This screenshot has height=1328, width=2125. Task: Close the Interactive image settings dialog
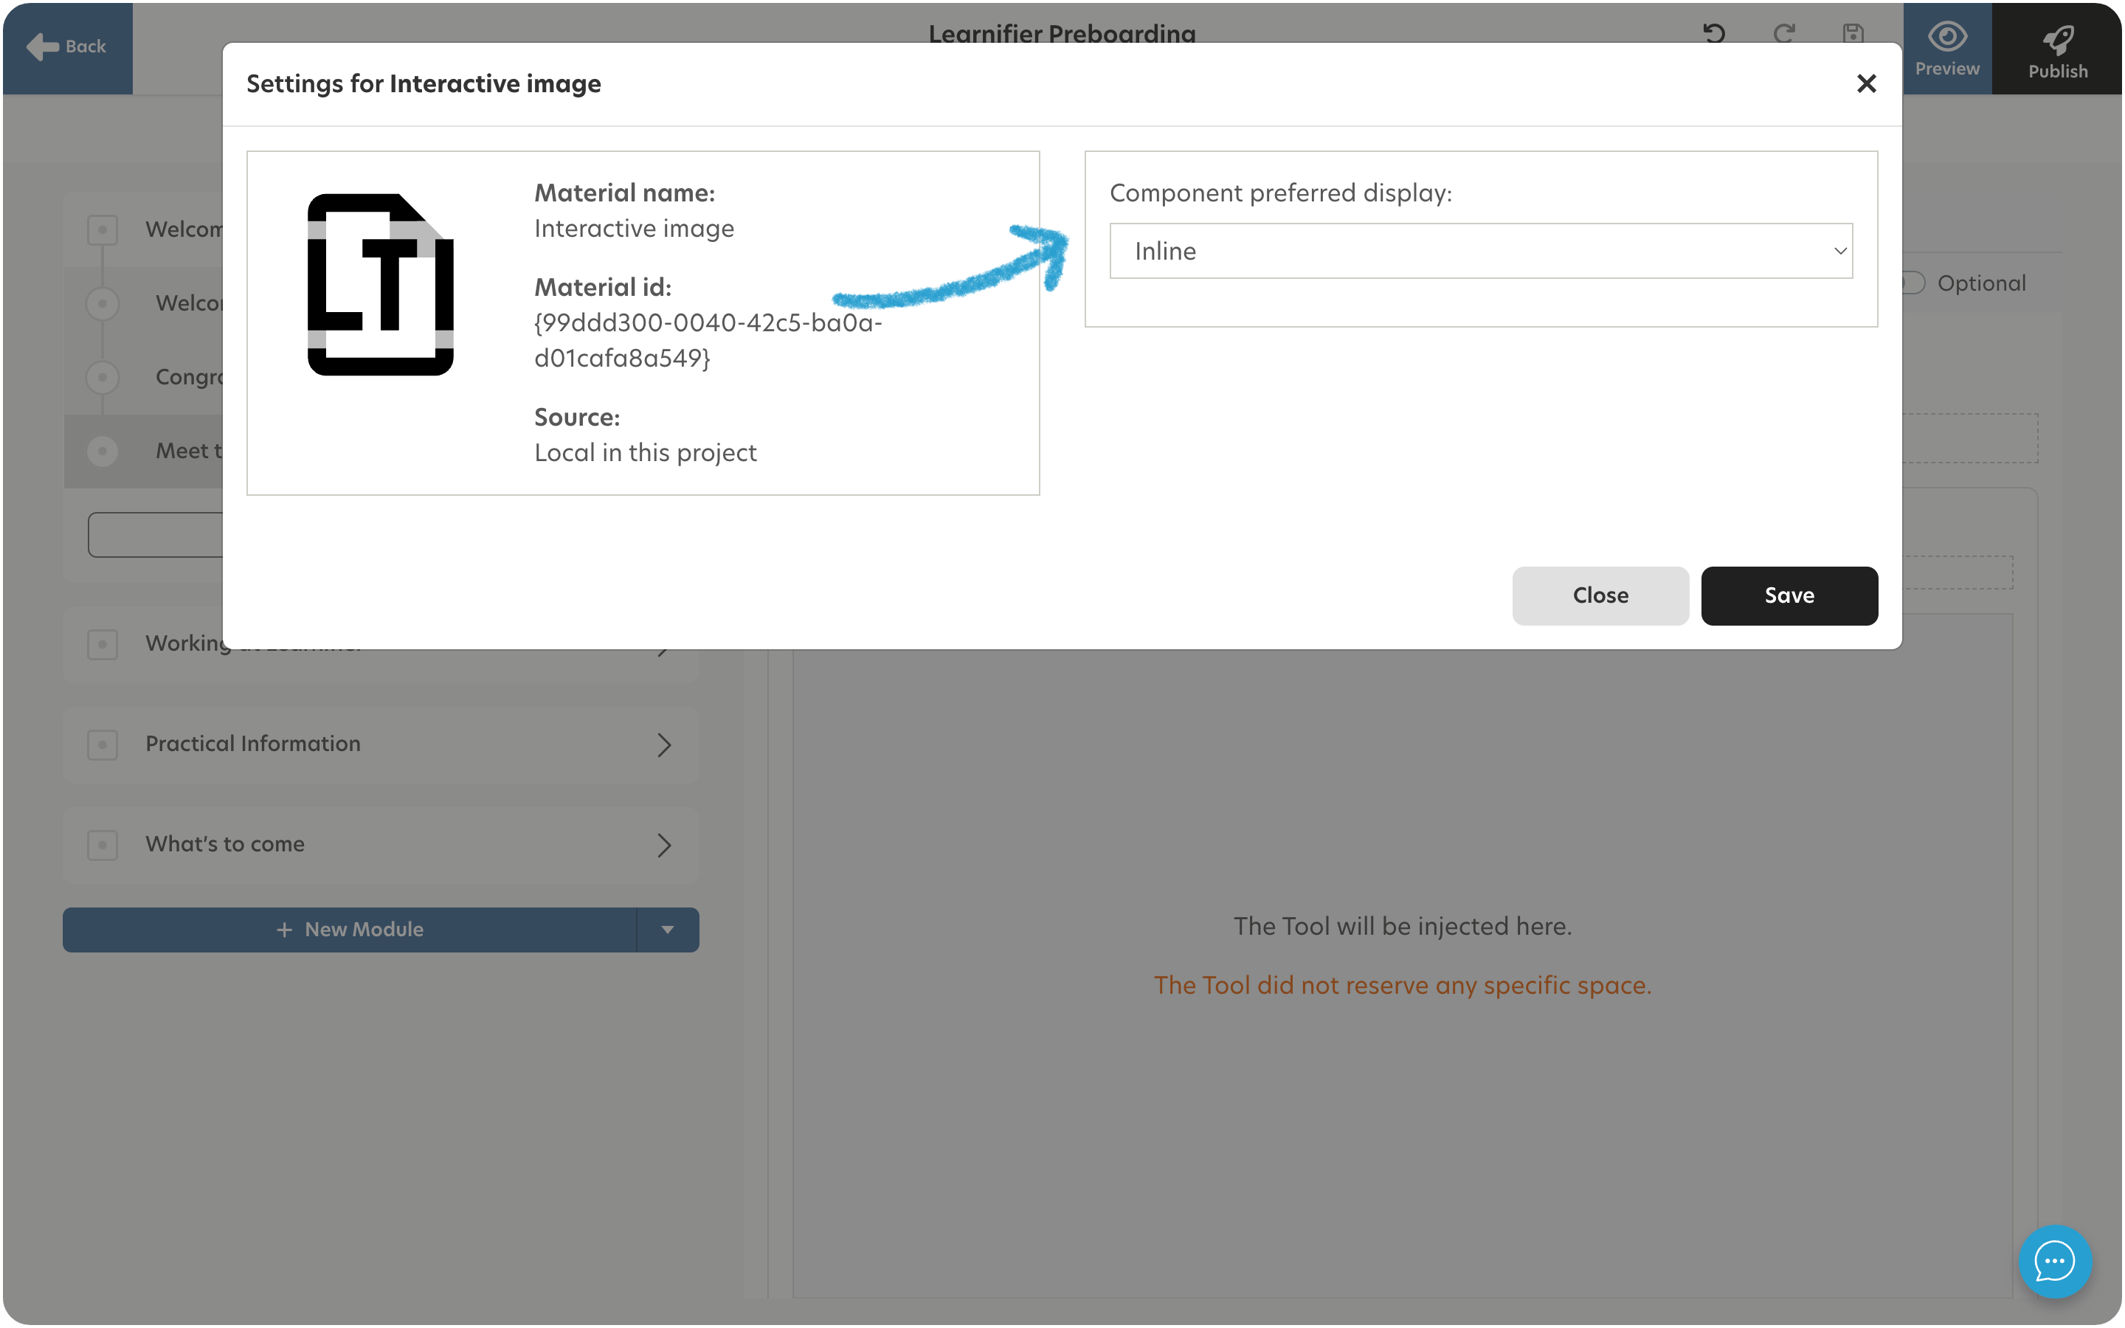[x=1866, y=83]
